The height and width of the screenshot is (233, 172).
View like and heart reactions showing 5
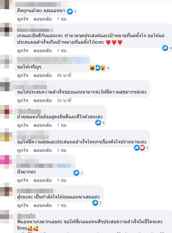141,148
